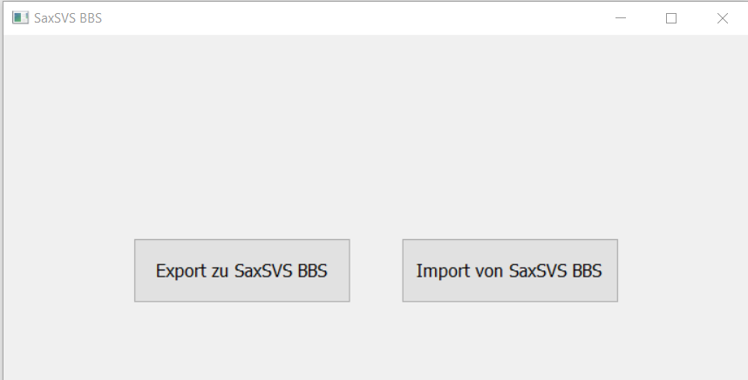
Task: Choose Export zu SaxSVS BBS
Action: point(241,270)
